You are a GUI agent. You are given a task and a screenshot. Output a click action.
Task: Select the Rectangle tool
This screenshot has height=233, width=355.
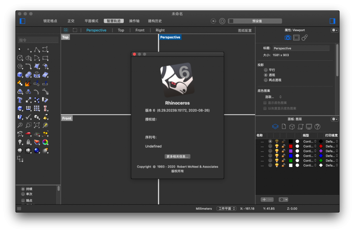point(45,58)
